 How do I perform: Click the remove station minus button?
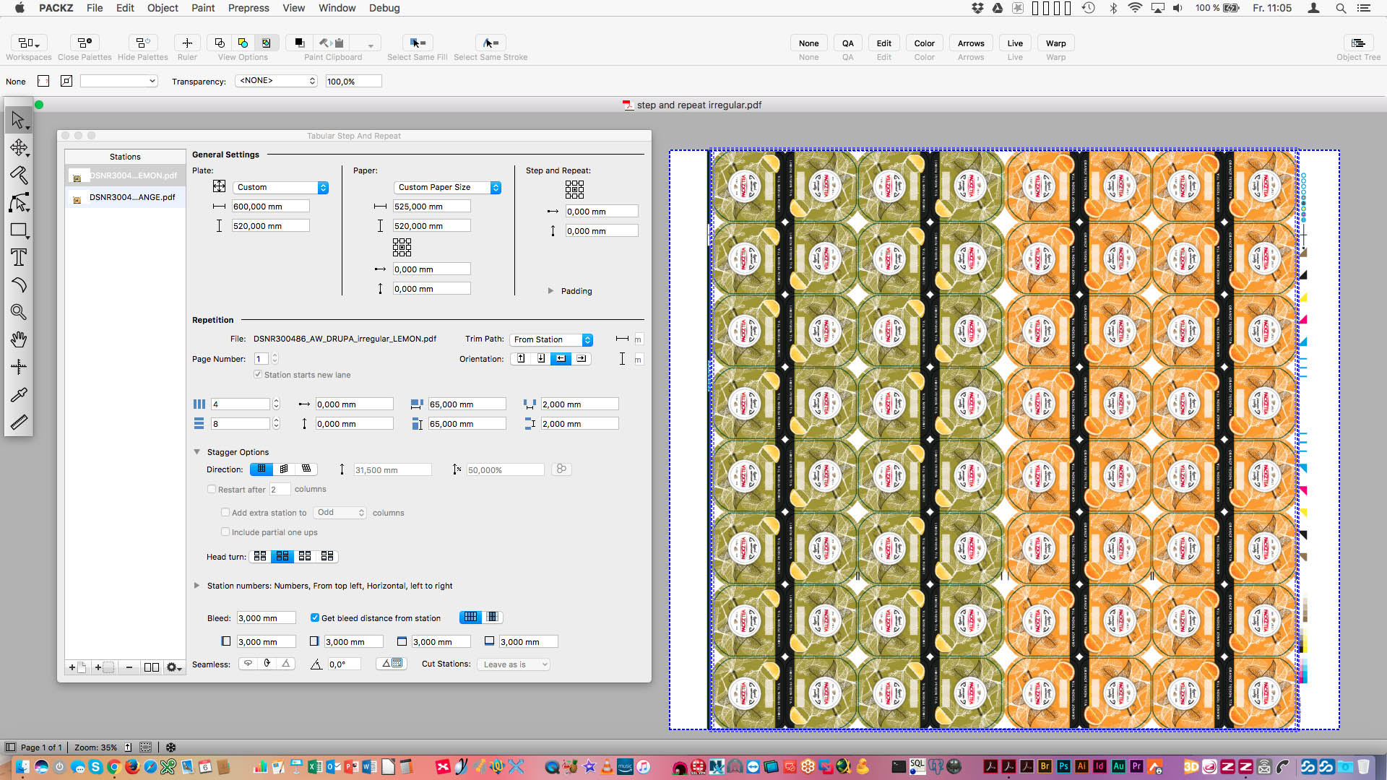129,667
